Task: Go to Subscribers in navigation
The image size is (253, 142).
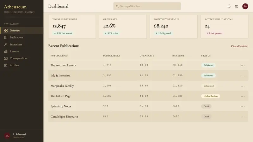Action: (22, 44)
